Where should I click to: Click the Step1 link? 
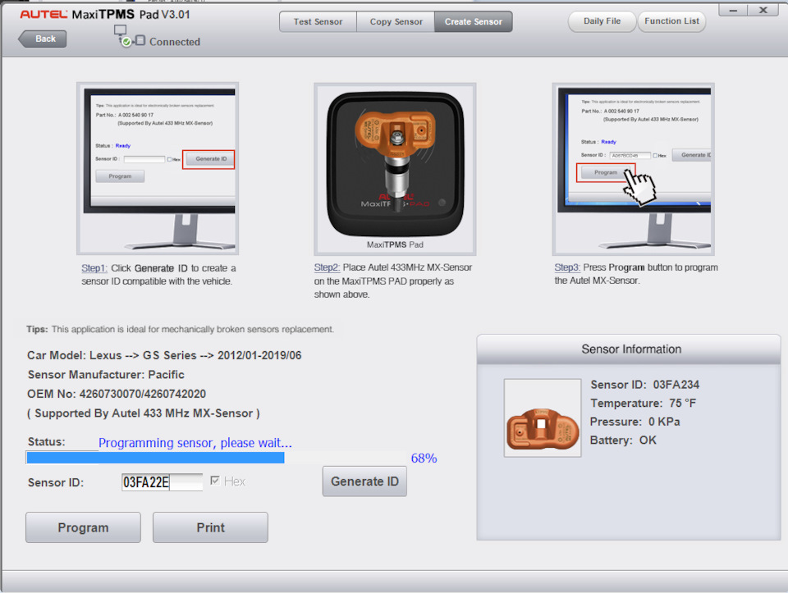click(x=94, y=268)
